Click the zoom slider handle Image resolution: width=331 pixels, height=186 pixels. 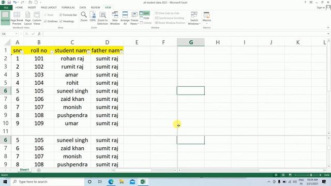point(311,175)
